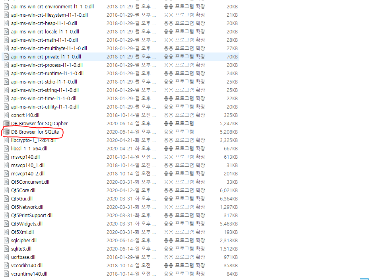Click the file icon of vccorlib140.dll
The image size is (371, 280).
(7, 266)
